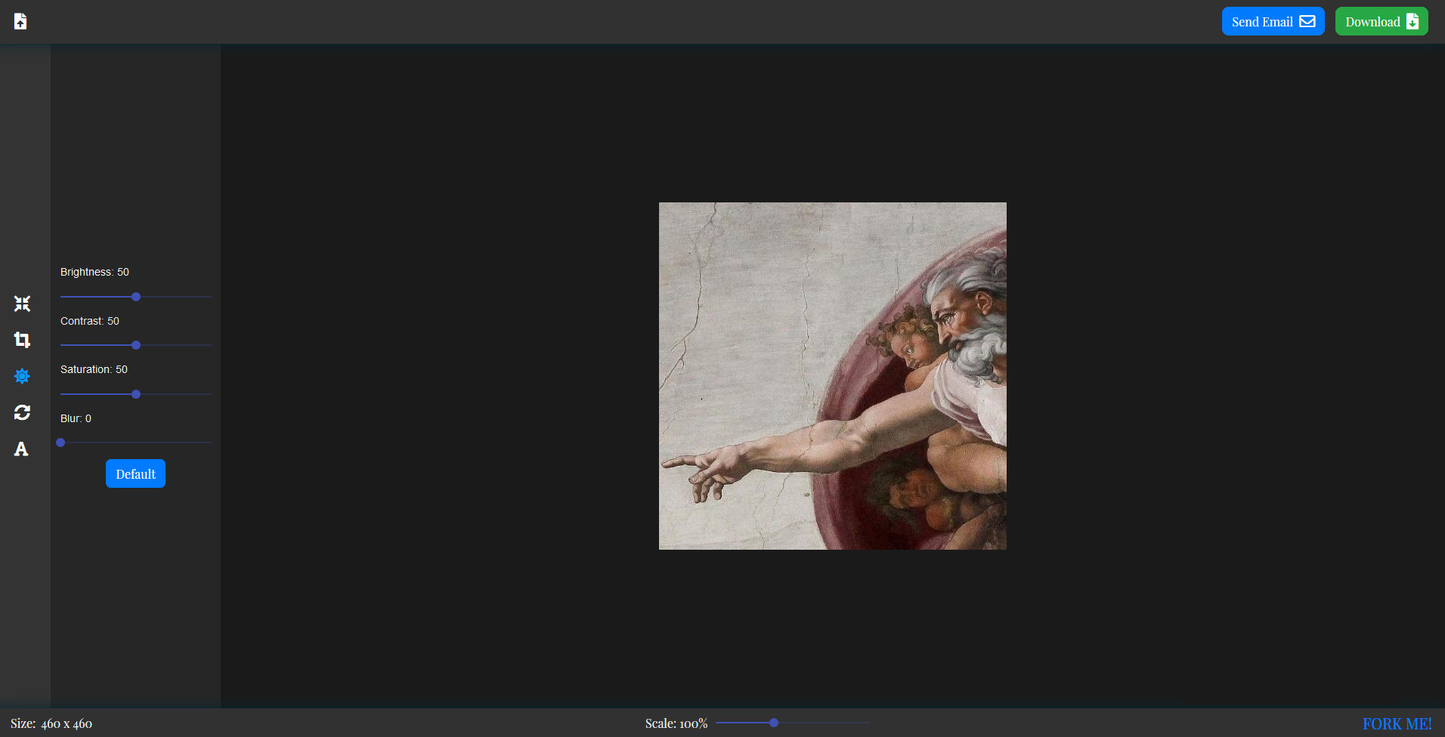Open the filter adjustments gear icon
The height and width of the screenshot is (737, 1445).
click(x=22, y=376)
